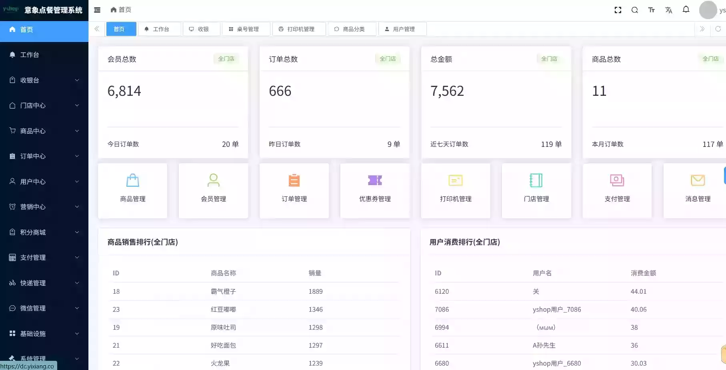Open the fullscreen view icon
726x370 pixels.
[618, 10]
